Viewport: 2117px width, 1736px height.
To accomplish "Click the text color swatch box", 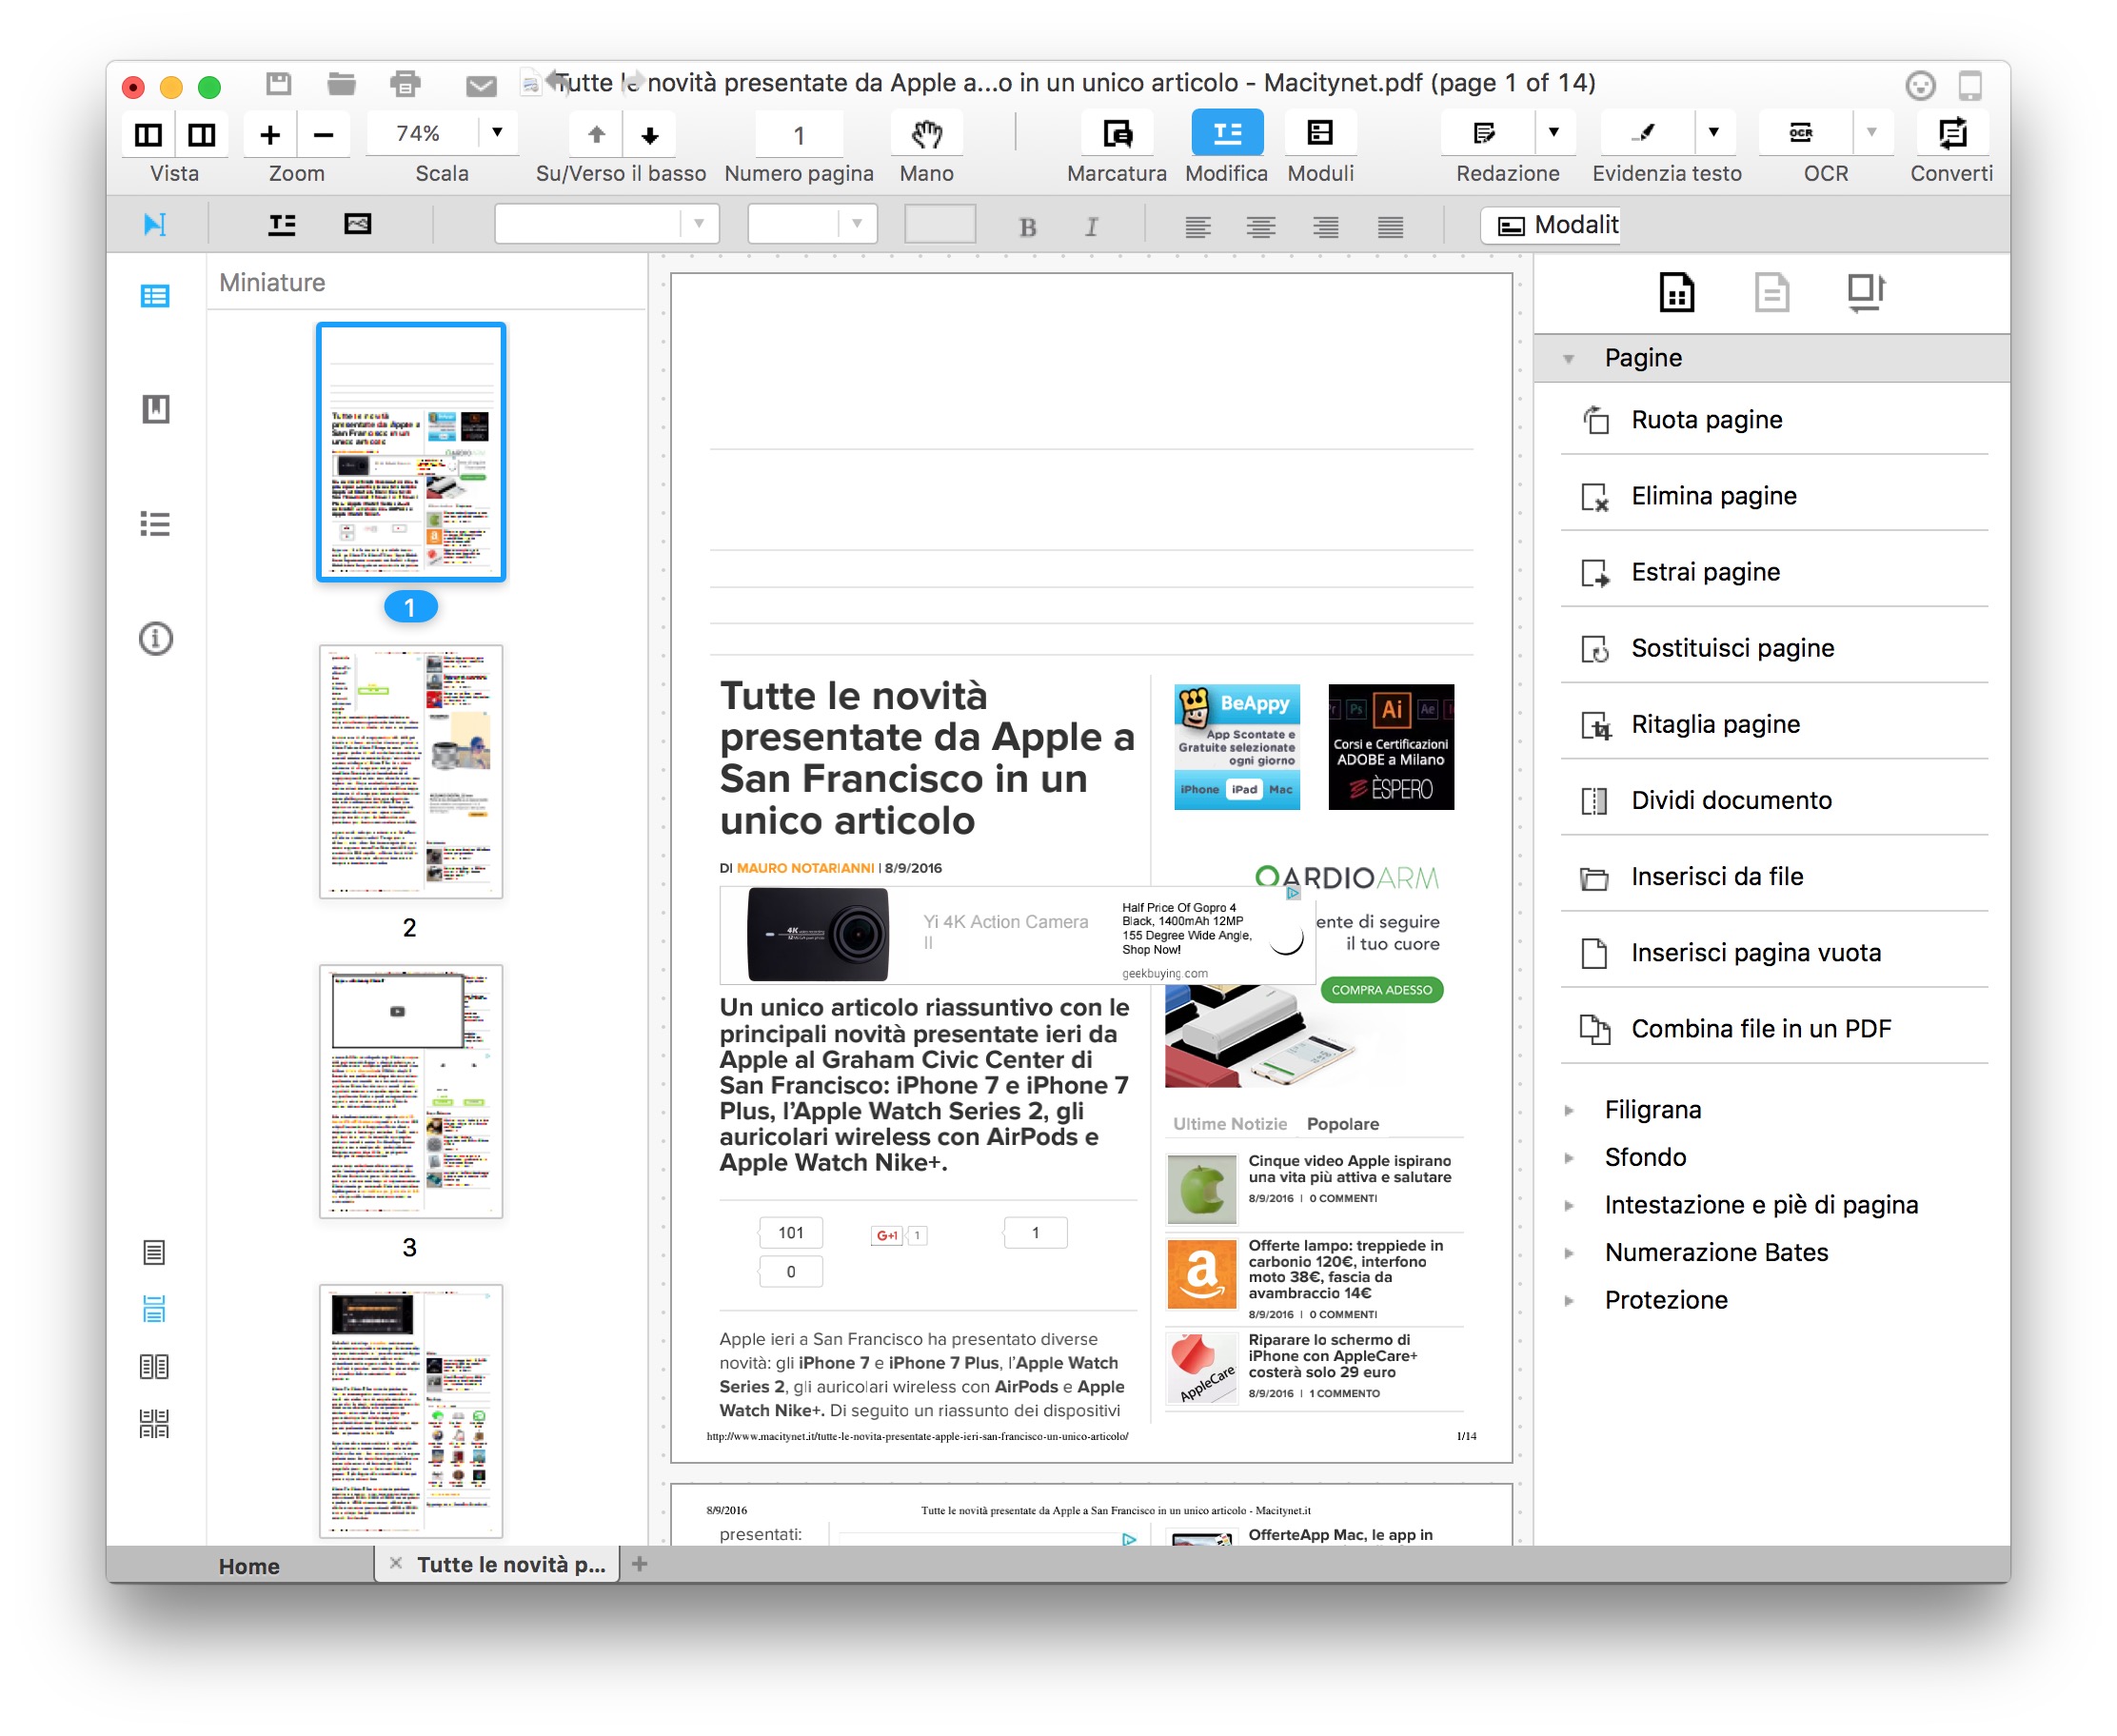I will click(939, 224).
